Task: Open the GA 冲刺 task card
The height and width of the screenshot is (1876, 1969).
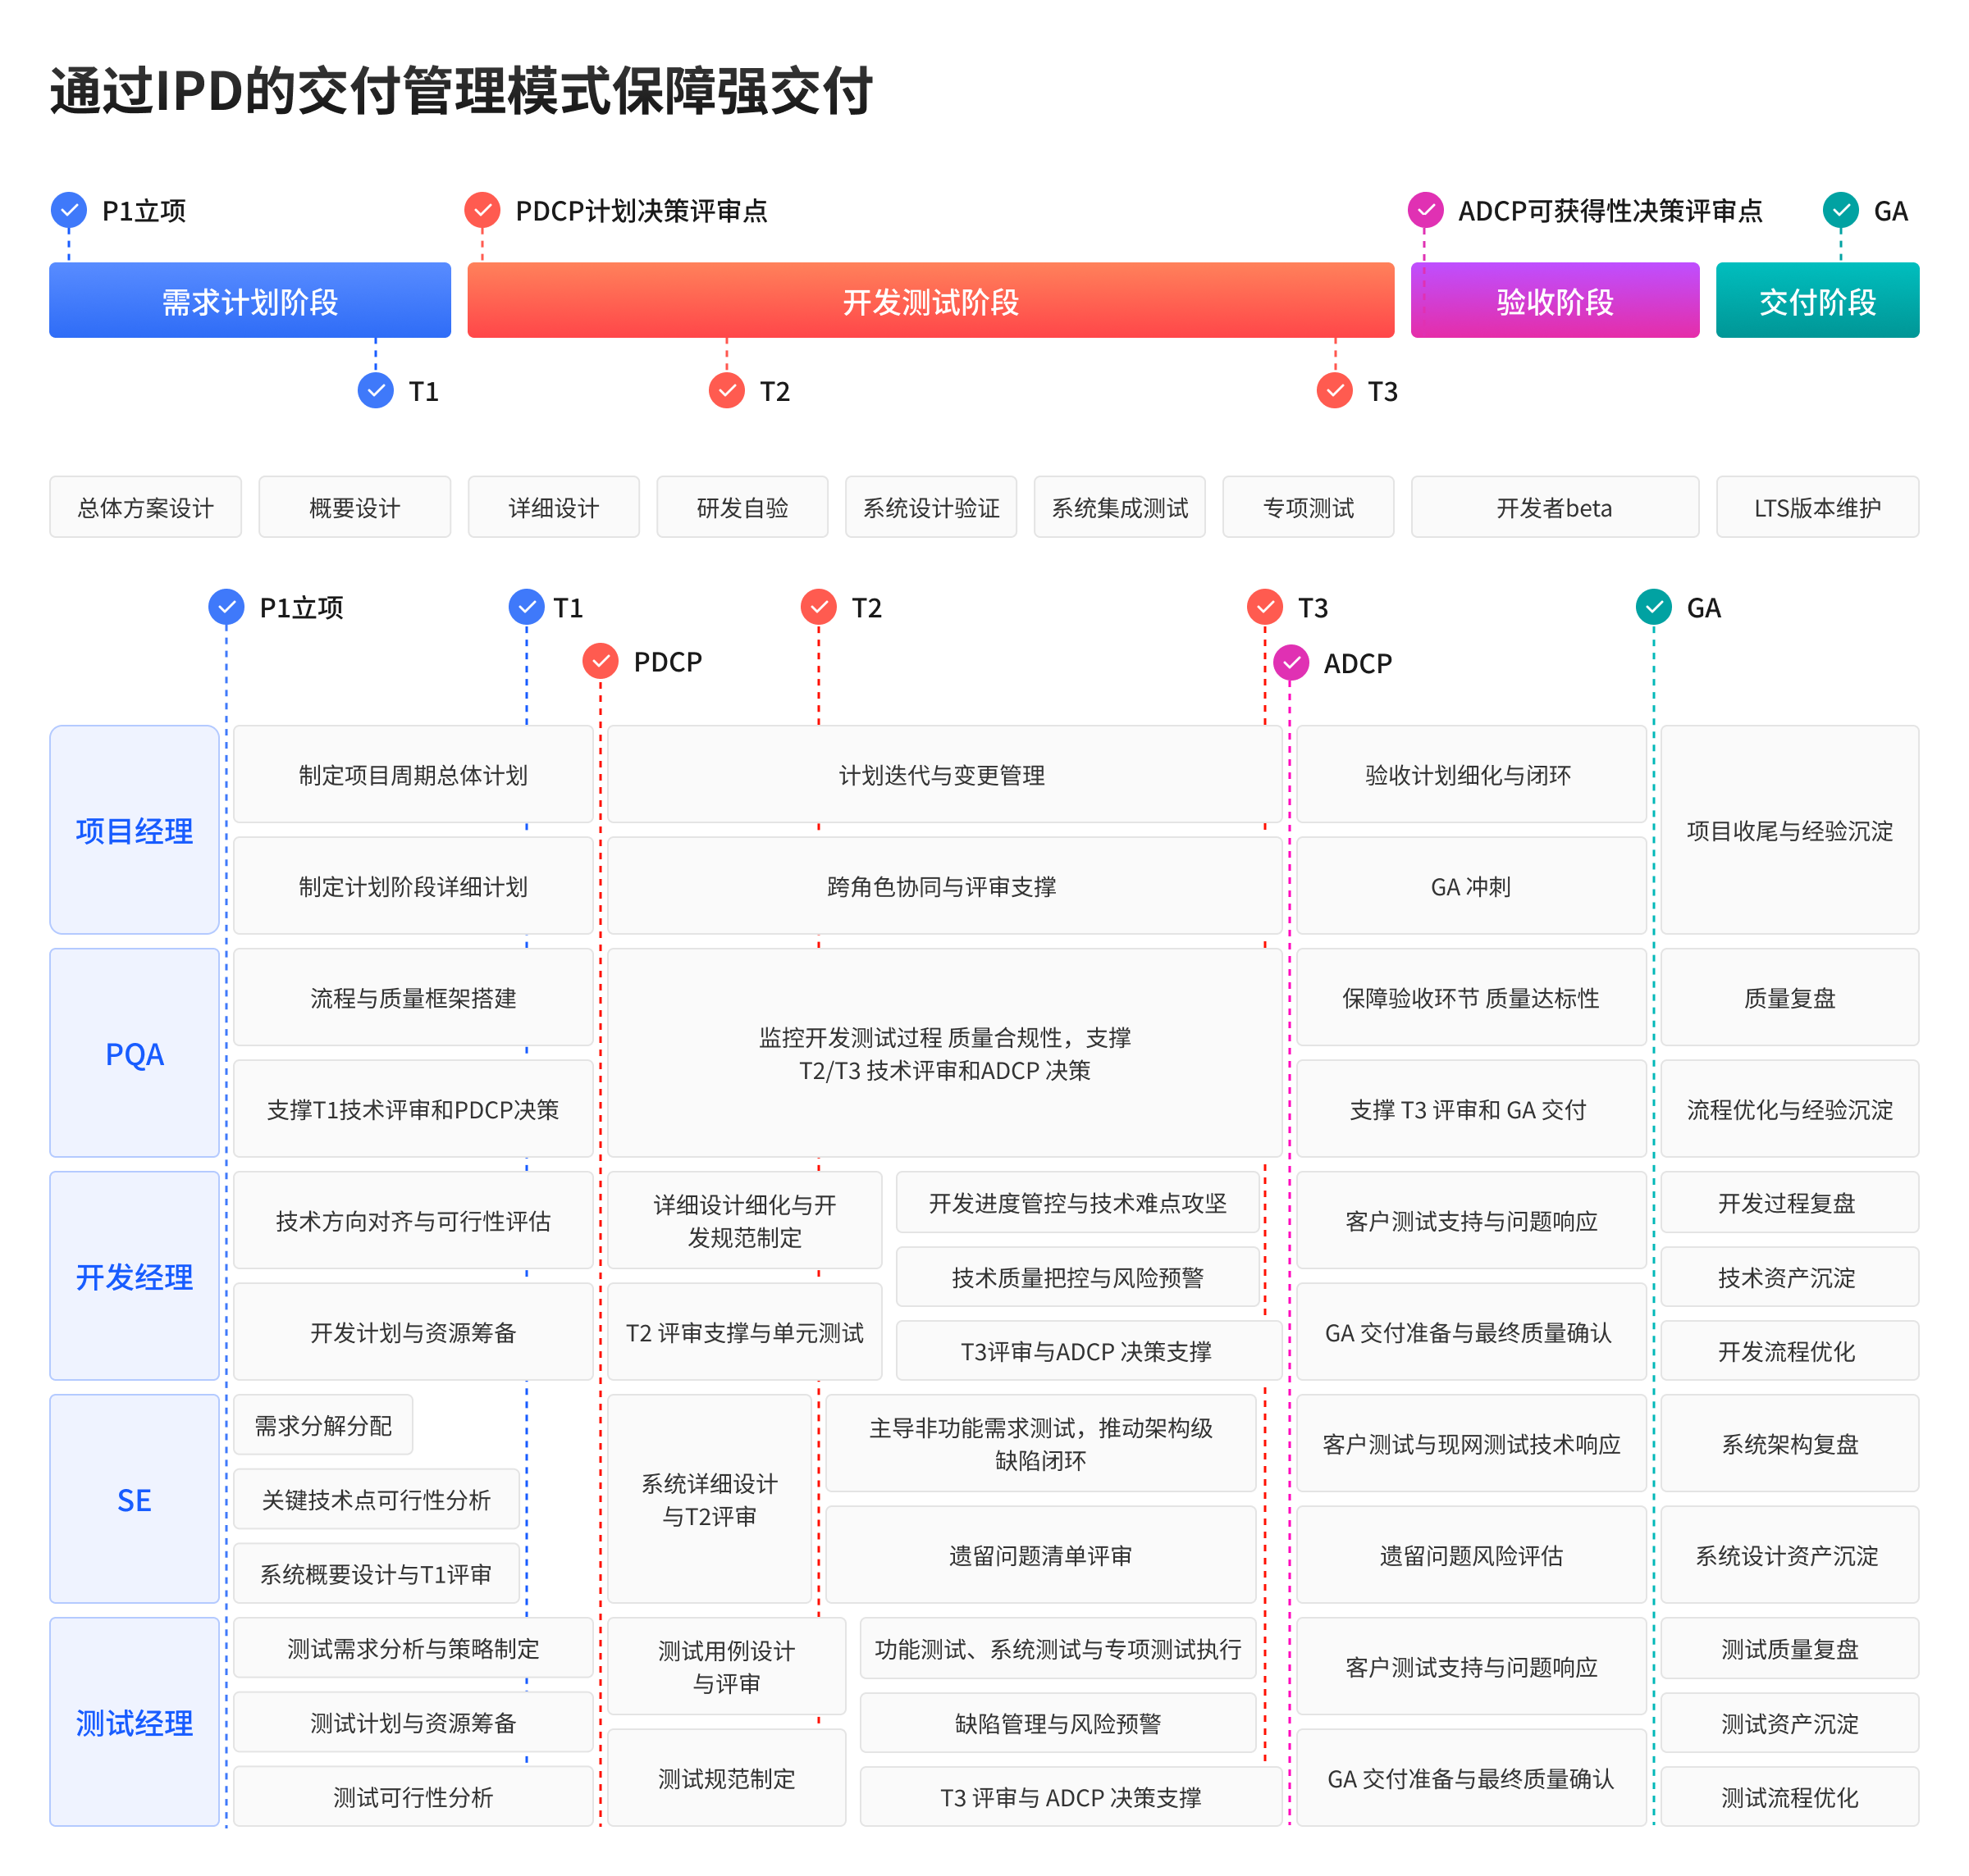Action: [1471, 886]
